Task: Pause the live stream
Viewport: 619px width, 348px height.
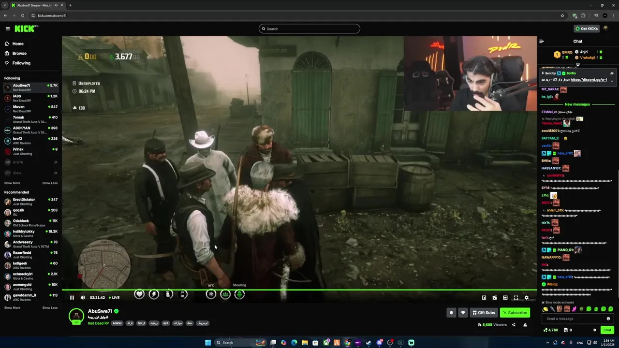Action: (x=72, y=298)
